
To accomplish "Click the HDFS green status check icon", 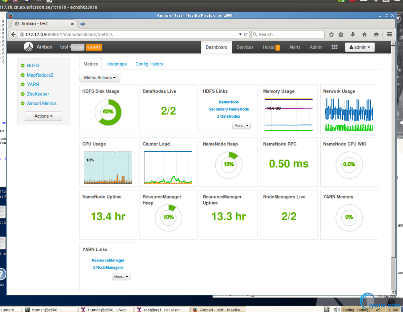I will click(x=23, y=66).
